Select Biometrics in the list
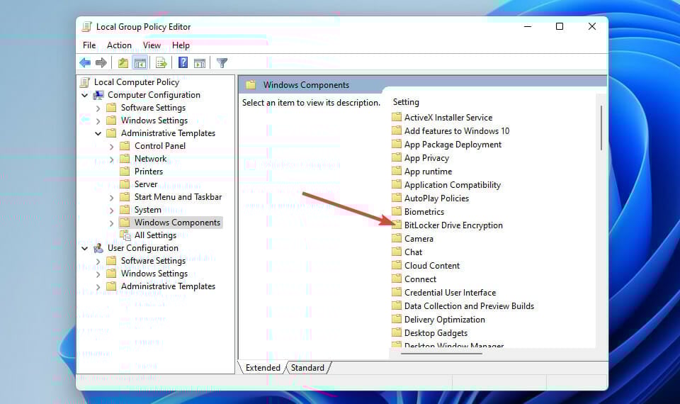680x404 pixels. click(424, 211)
